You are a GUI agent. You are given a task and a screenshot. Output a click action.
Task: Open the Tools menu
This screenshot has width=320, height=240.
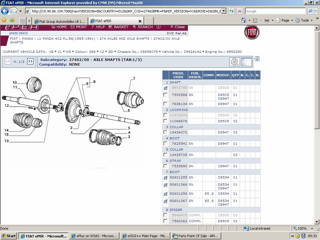[x=304, y=20]
